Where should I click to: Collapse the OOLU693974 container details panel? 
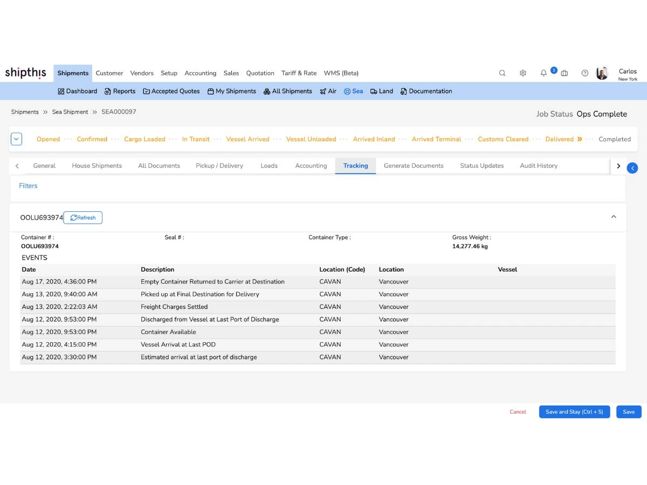(614, 216)
